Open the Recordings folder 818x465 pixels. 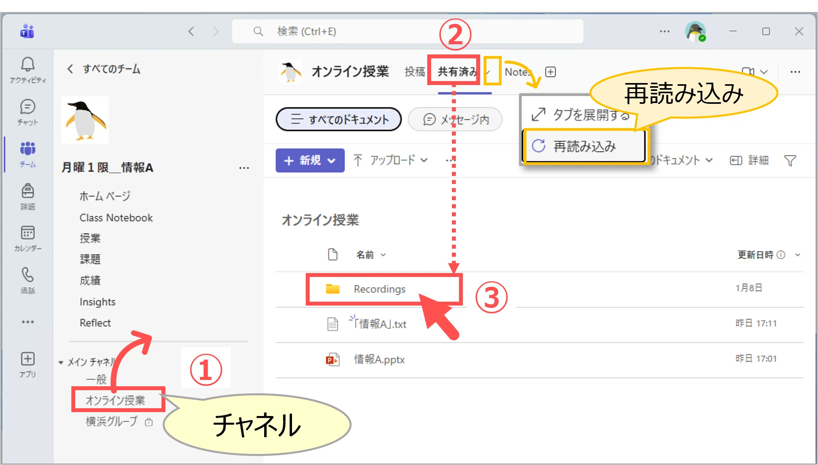pos(379,289)
